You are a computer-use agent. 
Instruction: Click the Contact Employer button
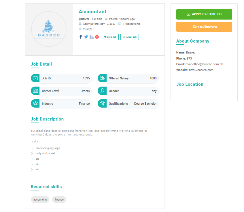(204, 27)
